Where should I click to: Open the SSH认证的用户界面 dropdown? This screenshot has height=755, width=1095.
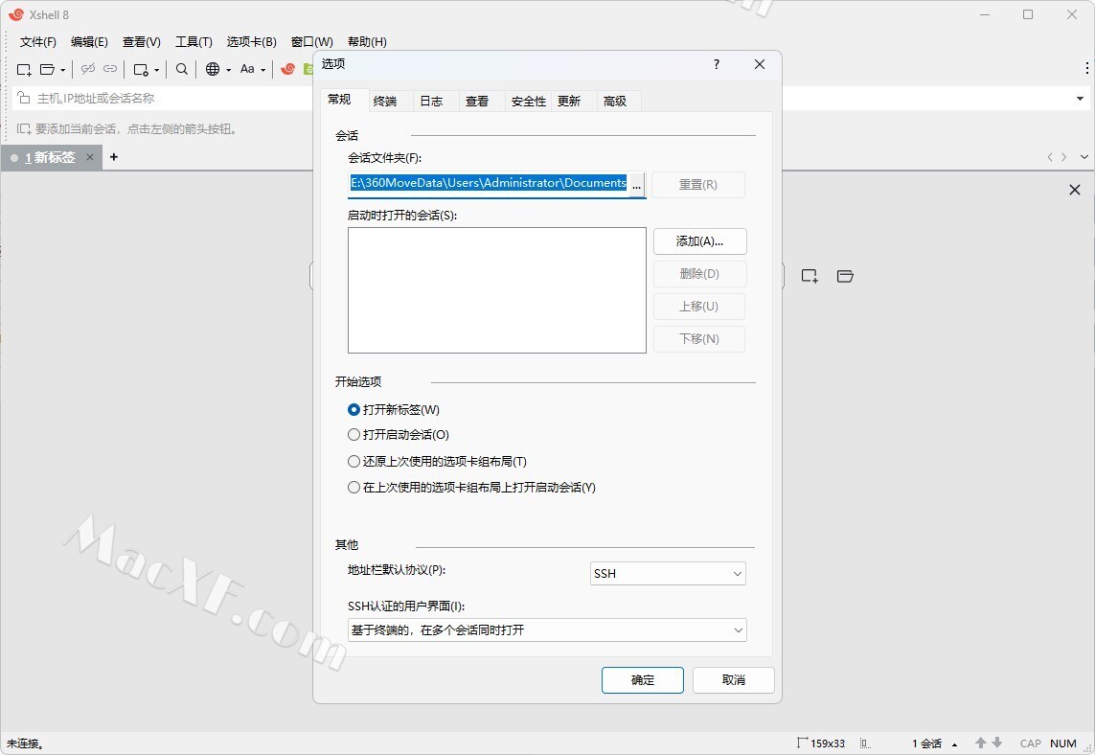coord(547,630)
